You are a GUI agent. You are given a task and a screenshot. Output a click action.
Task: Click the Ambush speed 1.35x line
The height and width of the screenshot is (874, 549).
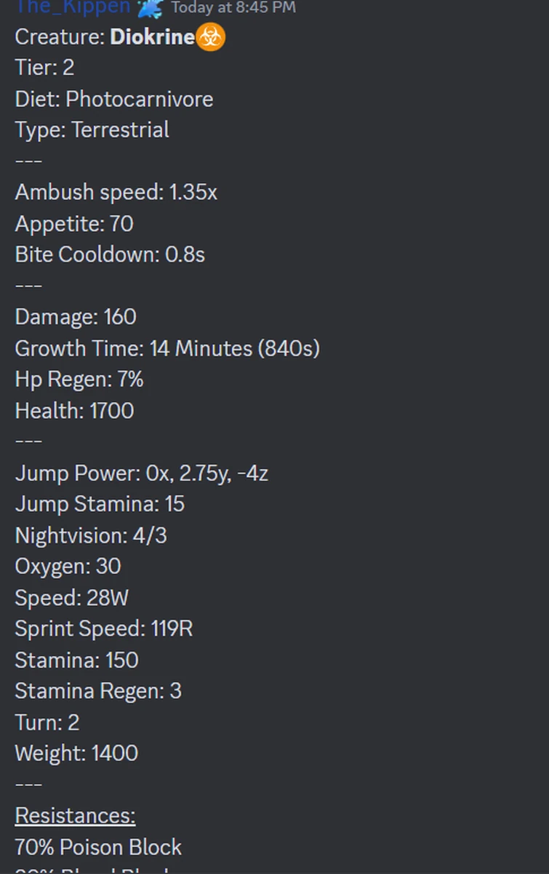tap(116, 192)
